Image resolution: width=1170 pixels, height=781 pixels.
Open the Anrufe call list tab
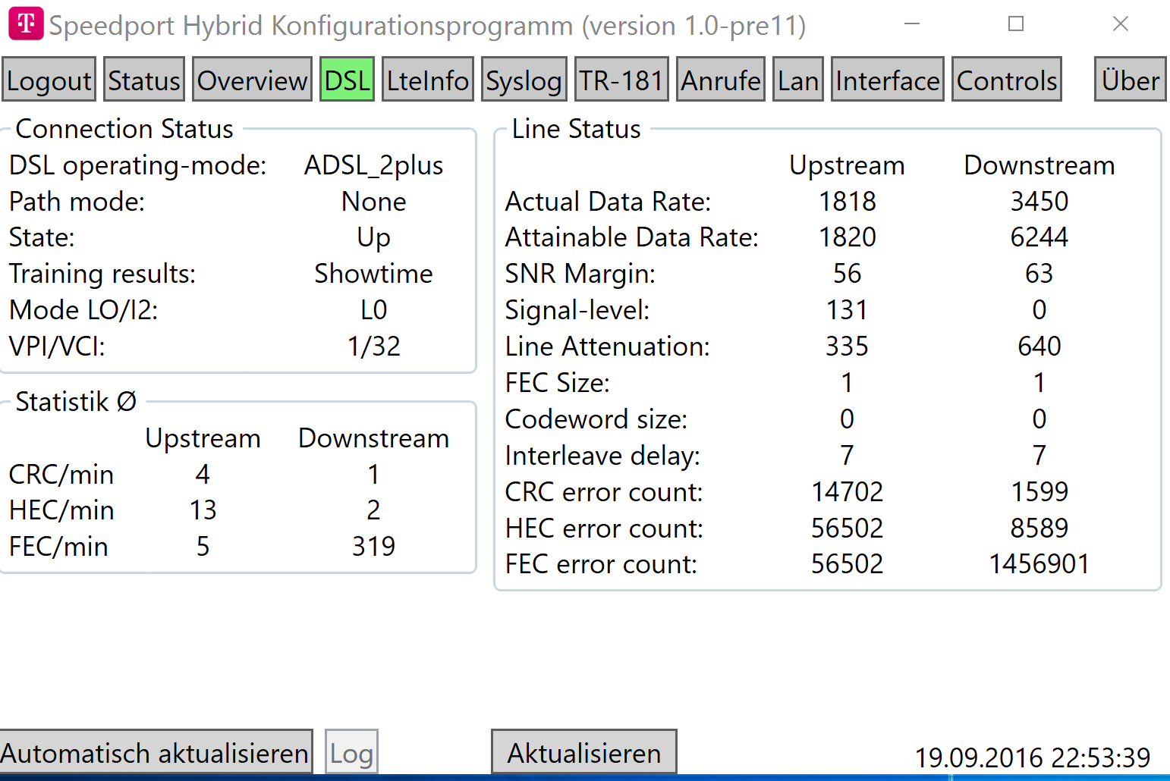click(x=720, y=80)
